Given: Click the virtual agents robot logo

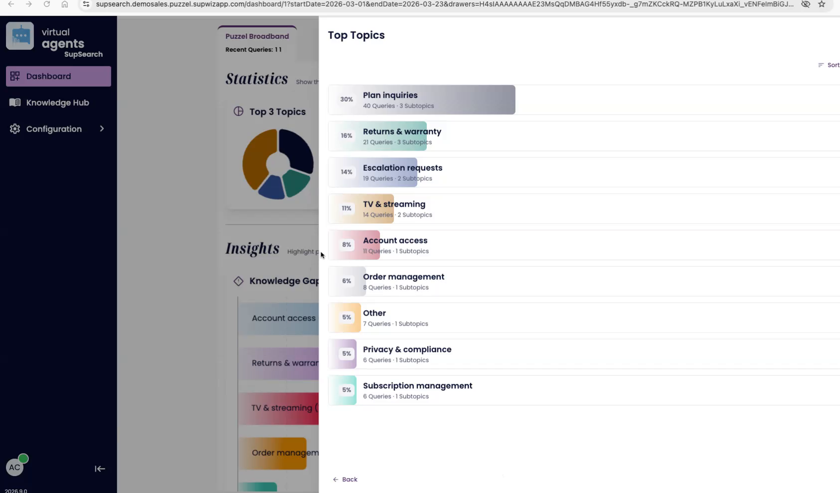Looking at the screenshot, I should coord(20,36).
